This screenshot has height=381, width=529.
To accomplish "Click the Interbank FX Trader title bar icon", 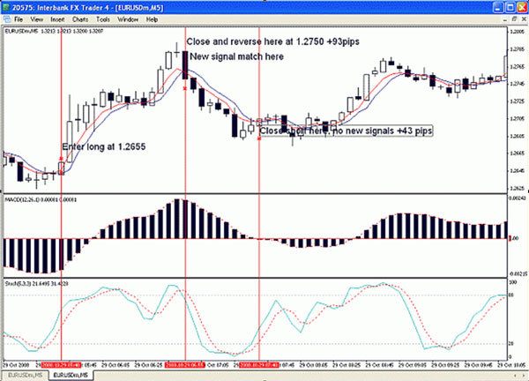I will coord(6,6).
